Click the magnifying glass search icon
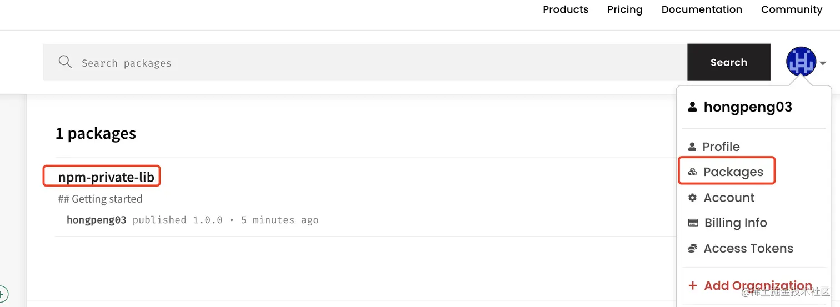This screenshot has width=840, height=307. tap(65, 62)
